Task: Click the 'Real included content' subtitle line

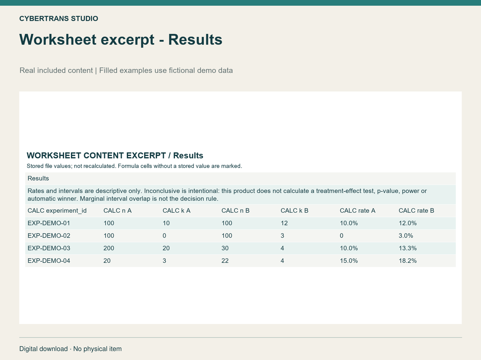Action: (126, 70)
